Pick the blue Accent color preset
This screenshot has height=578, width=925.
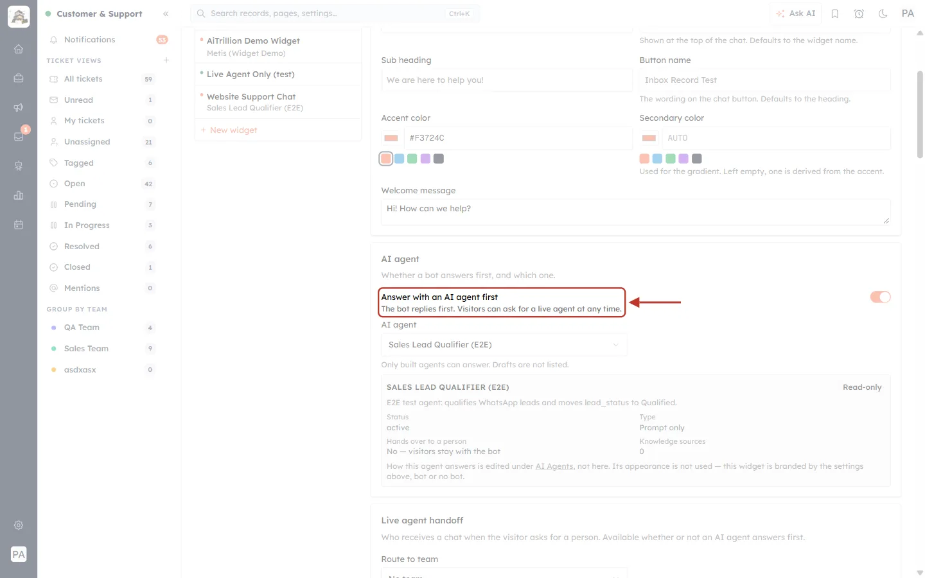click(399, 159)
